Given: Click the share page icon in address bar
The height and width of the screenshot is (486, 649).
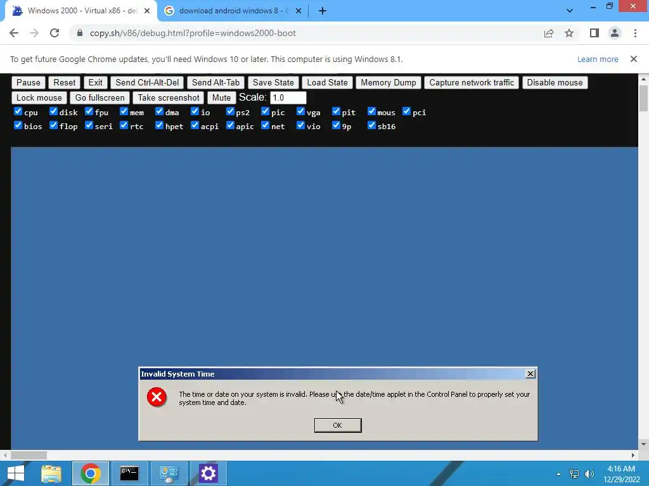Looking at the screenshot, I should pyautogui.click(x=549, y=33).
